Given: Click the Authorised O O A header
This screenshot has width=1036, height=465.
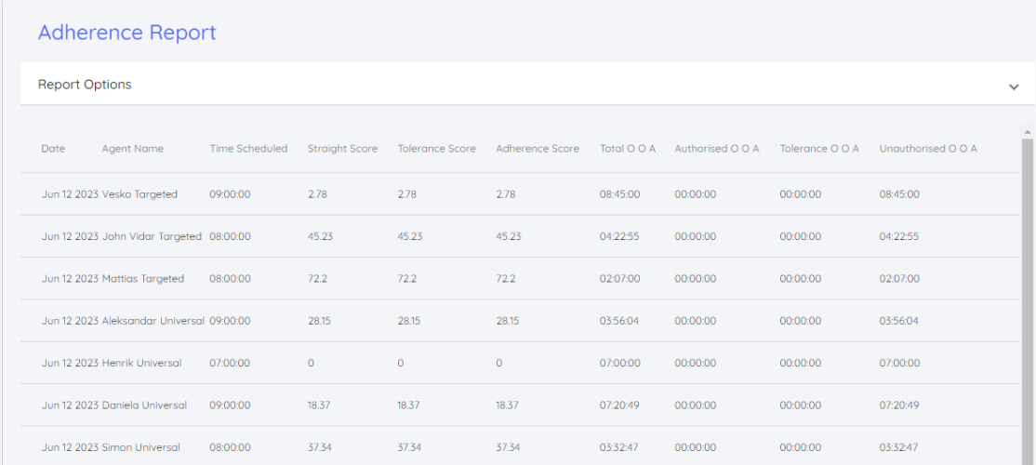Looking at the screenshot, I should pos(716,149).
